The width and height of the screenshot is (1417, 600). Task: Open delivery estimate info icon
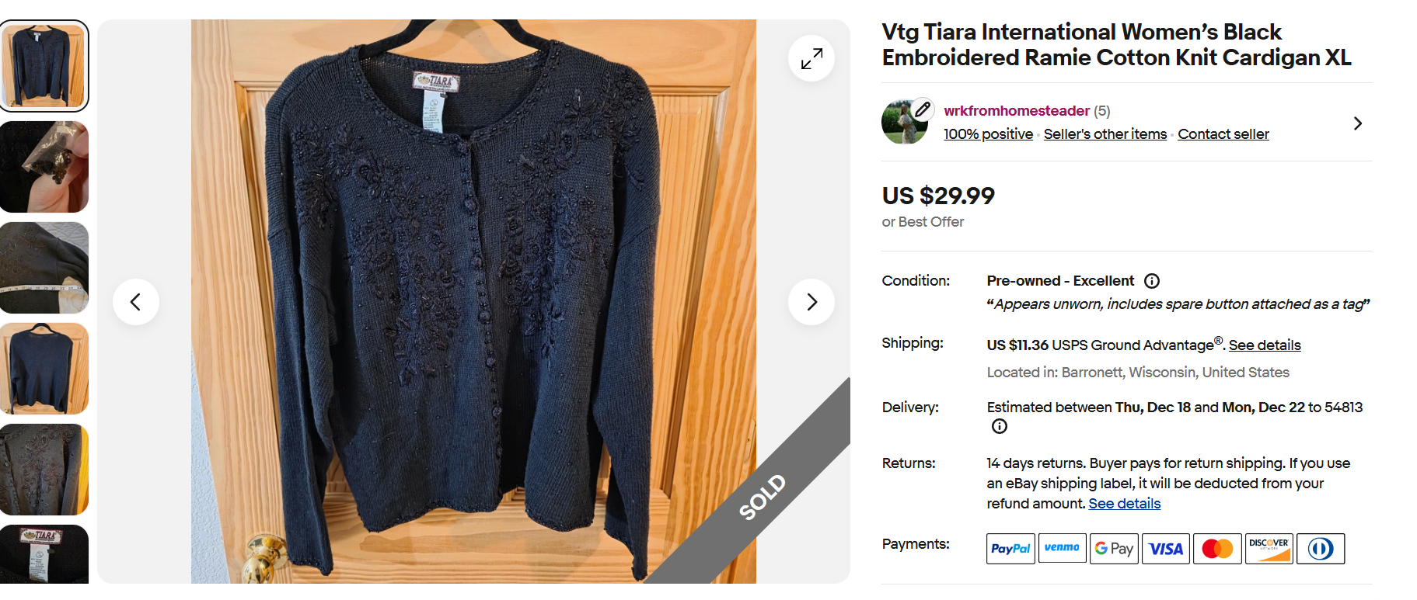[1000, 426]
